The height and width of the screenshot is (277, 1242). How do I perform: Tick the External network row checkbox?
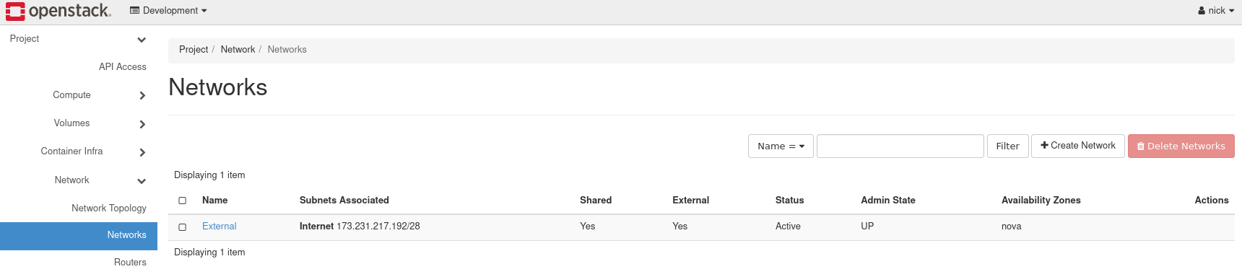(183, 227)
